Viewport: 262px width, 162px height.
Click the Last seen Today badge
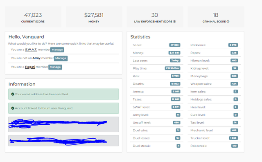click(x=175, y=61)
